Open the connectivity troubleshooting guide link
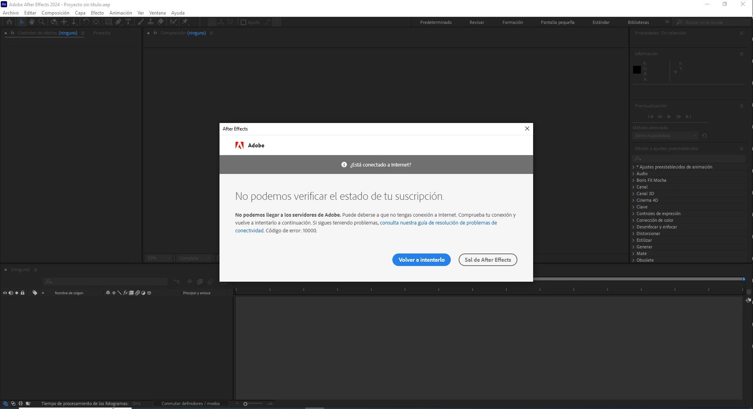The width and height of the screenshot is (753, 409). (x=438, y=223)
